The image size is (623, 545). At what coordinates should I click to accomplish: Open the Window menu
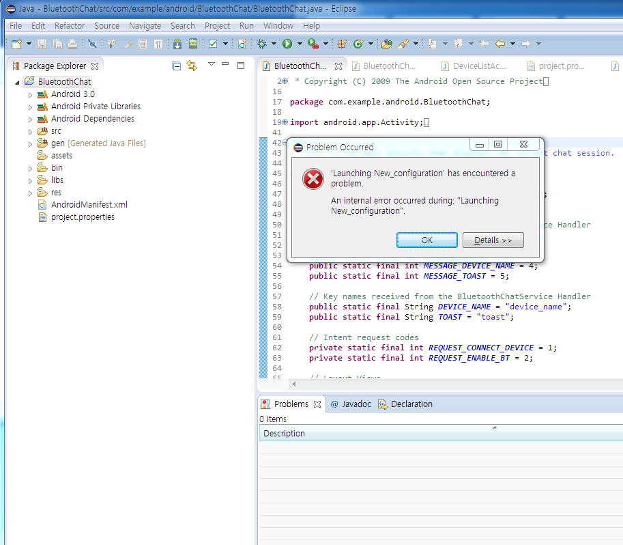(x=278, y=26)
